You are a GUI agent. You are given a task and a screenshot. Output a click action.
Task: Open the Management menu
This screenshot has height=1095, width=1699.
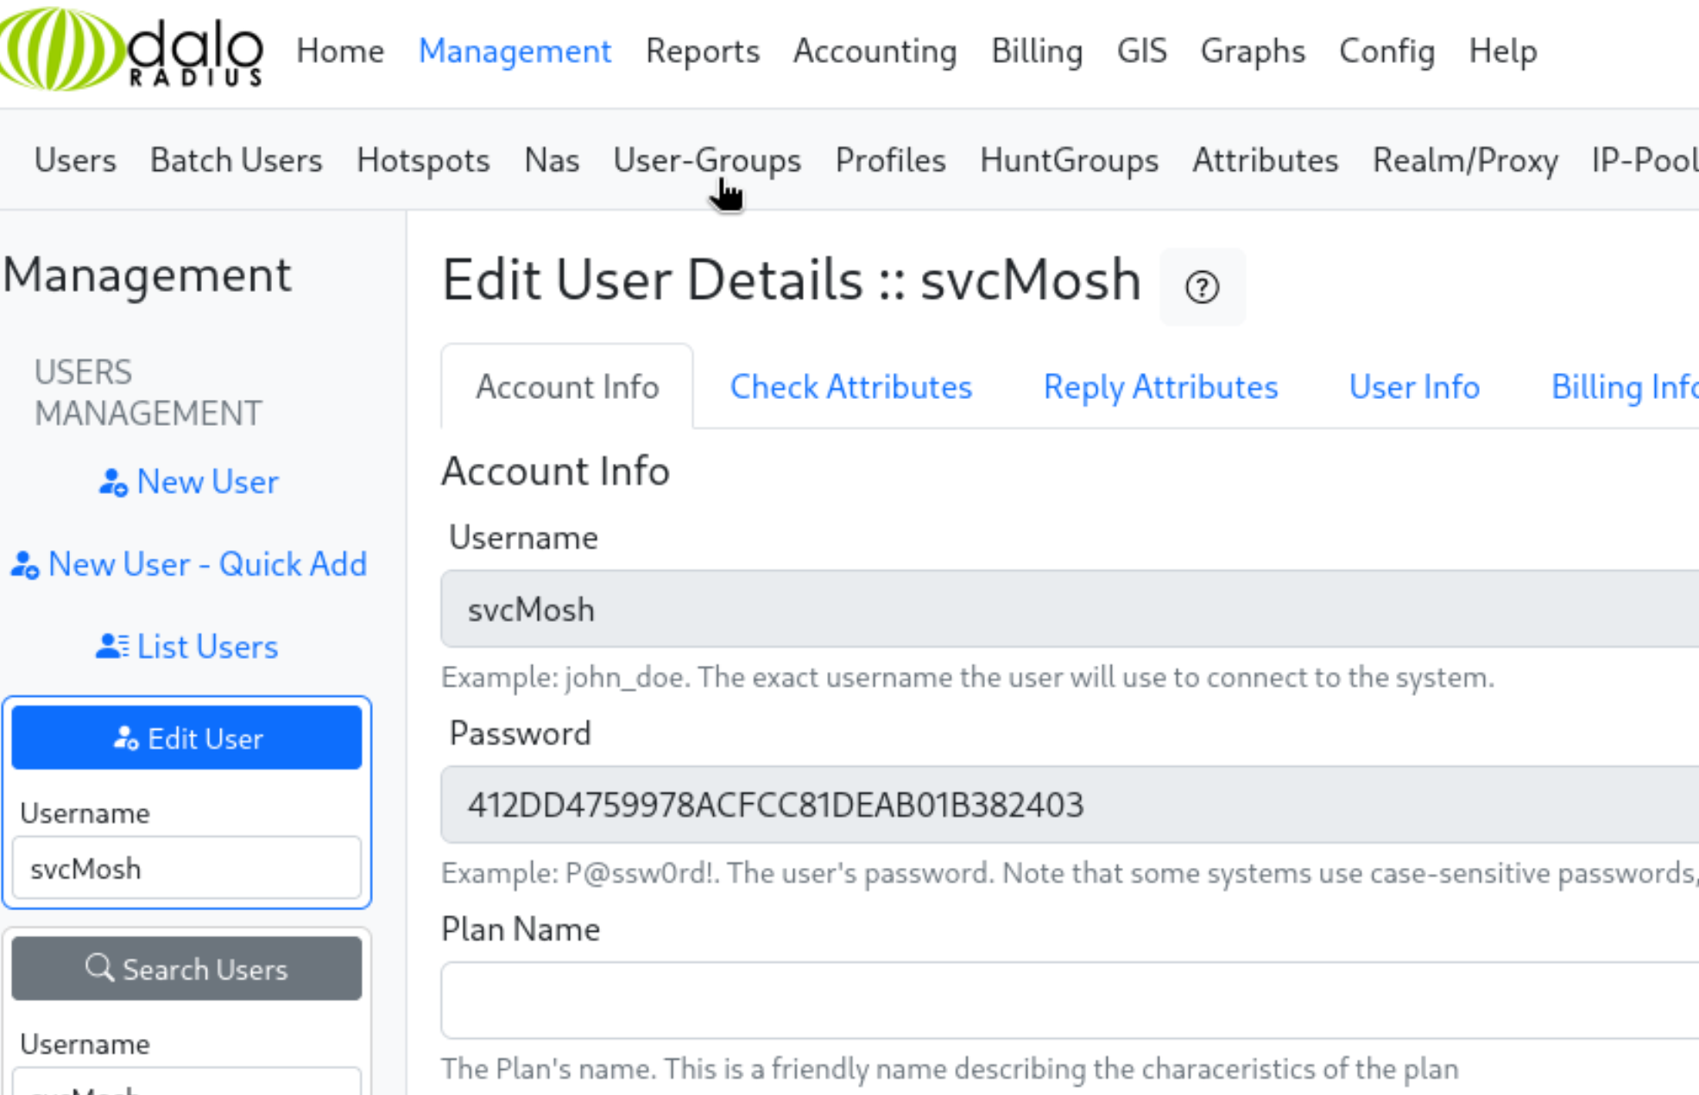515,51
